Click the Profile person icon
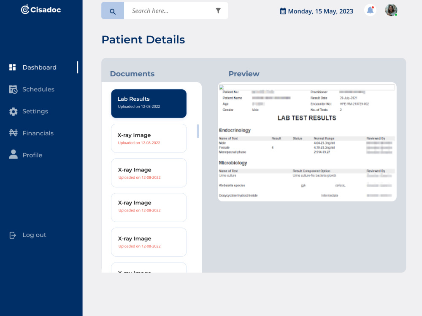This screenshot has height=316, width=422. coord(13,155)
